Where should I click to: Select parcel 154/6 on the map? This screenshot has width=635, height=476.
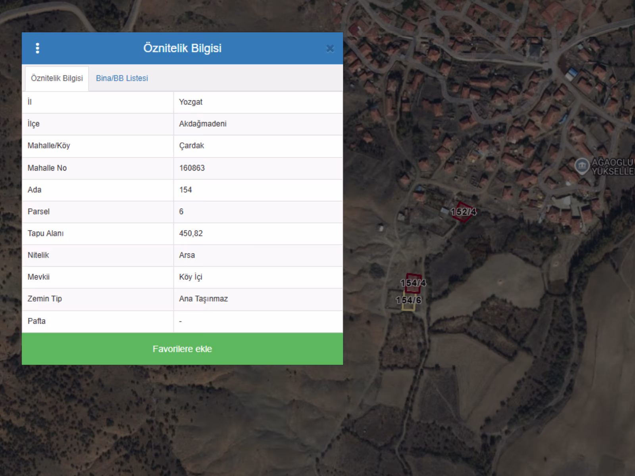tap(408, 301)
